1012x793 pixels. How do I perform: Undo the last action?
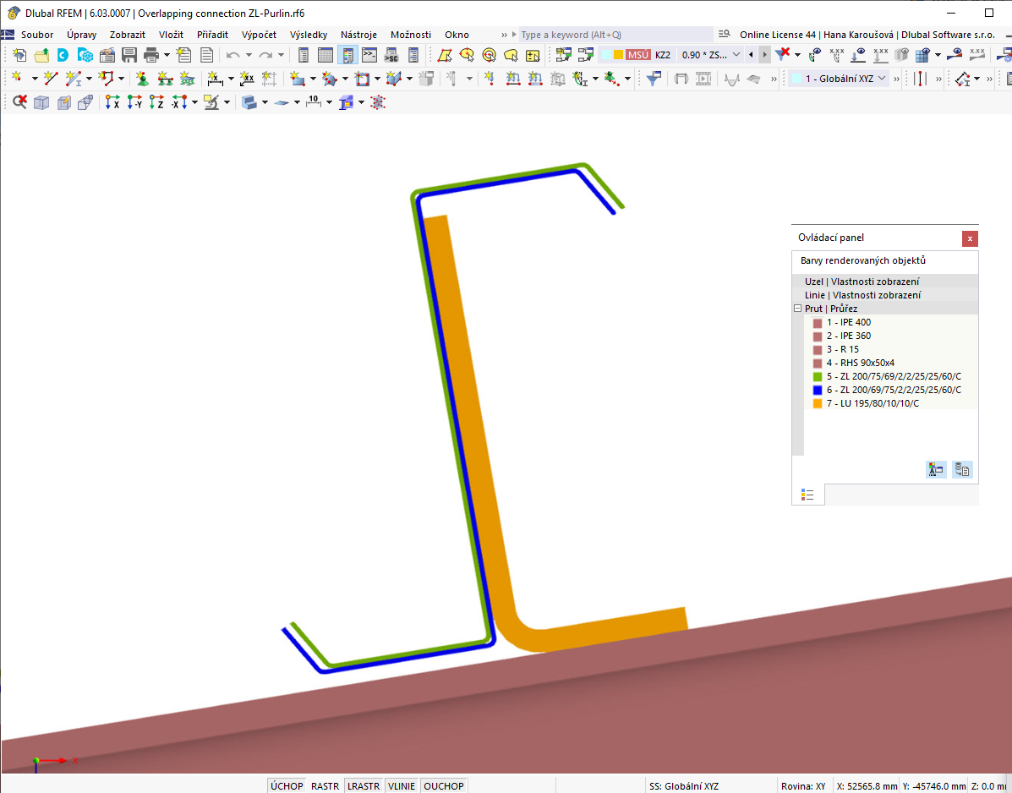coord(233,56)
